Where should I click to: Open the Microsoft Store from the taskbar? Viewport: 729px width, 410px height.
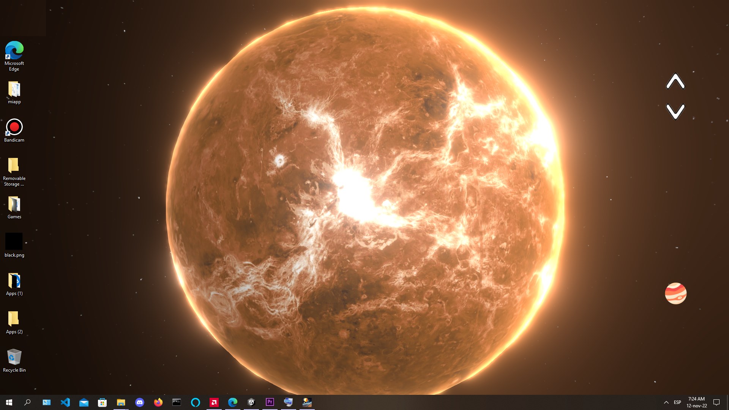pyautogui.click(x=103, y=402)
